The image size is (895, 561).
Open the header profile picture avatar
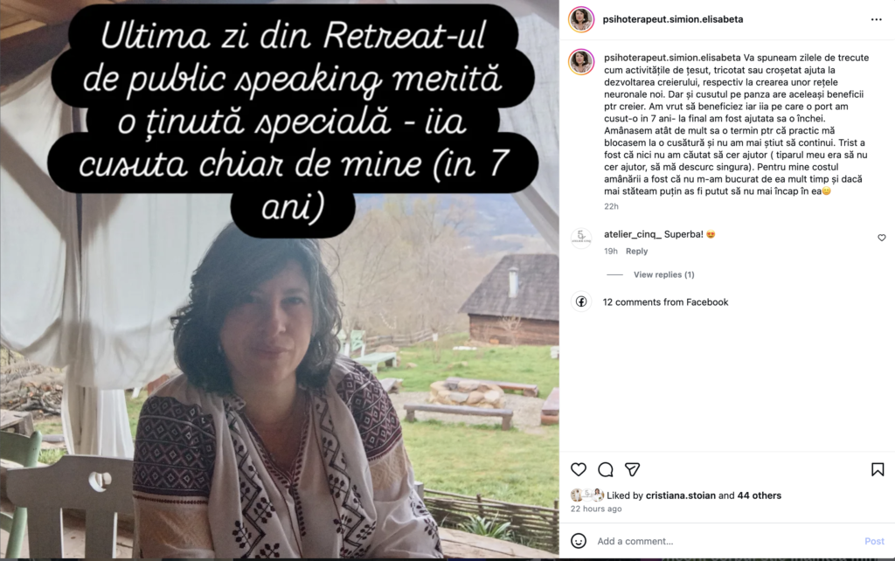click(581, 19)
